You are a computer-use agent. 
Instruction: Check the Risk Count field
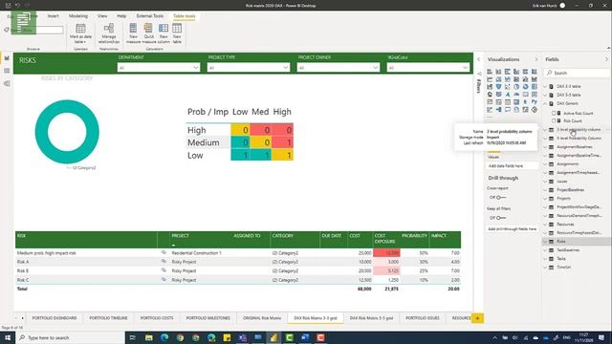pyautogui.click(x=554, y=121)
